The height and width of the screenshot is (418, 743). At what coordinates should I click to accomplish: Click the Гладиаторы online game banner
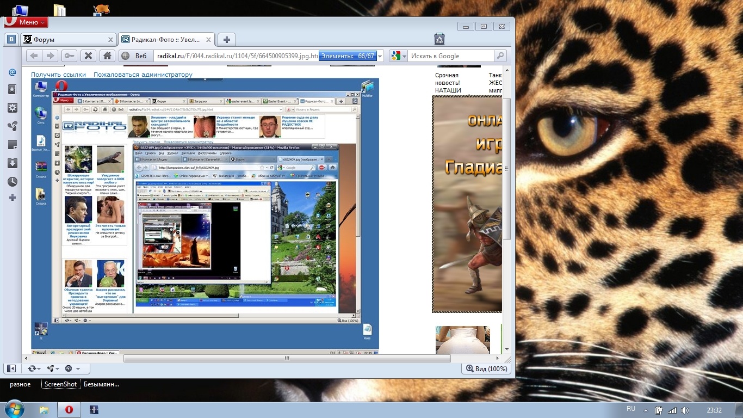467,204
